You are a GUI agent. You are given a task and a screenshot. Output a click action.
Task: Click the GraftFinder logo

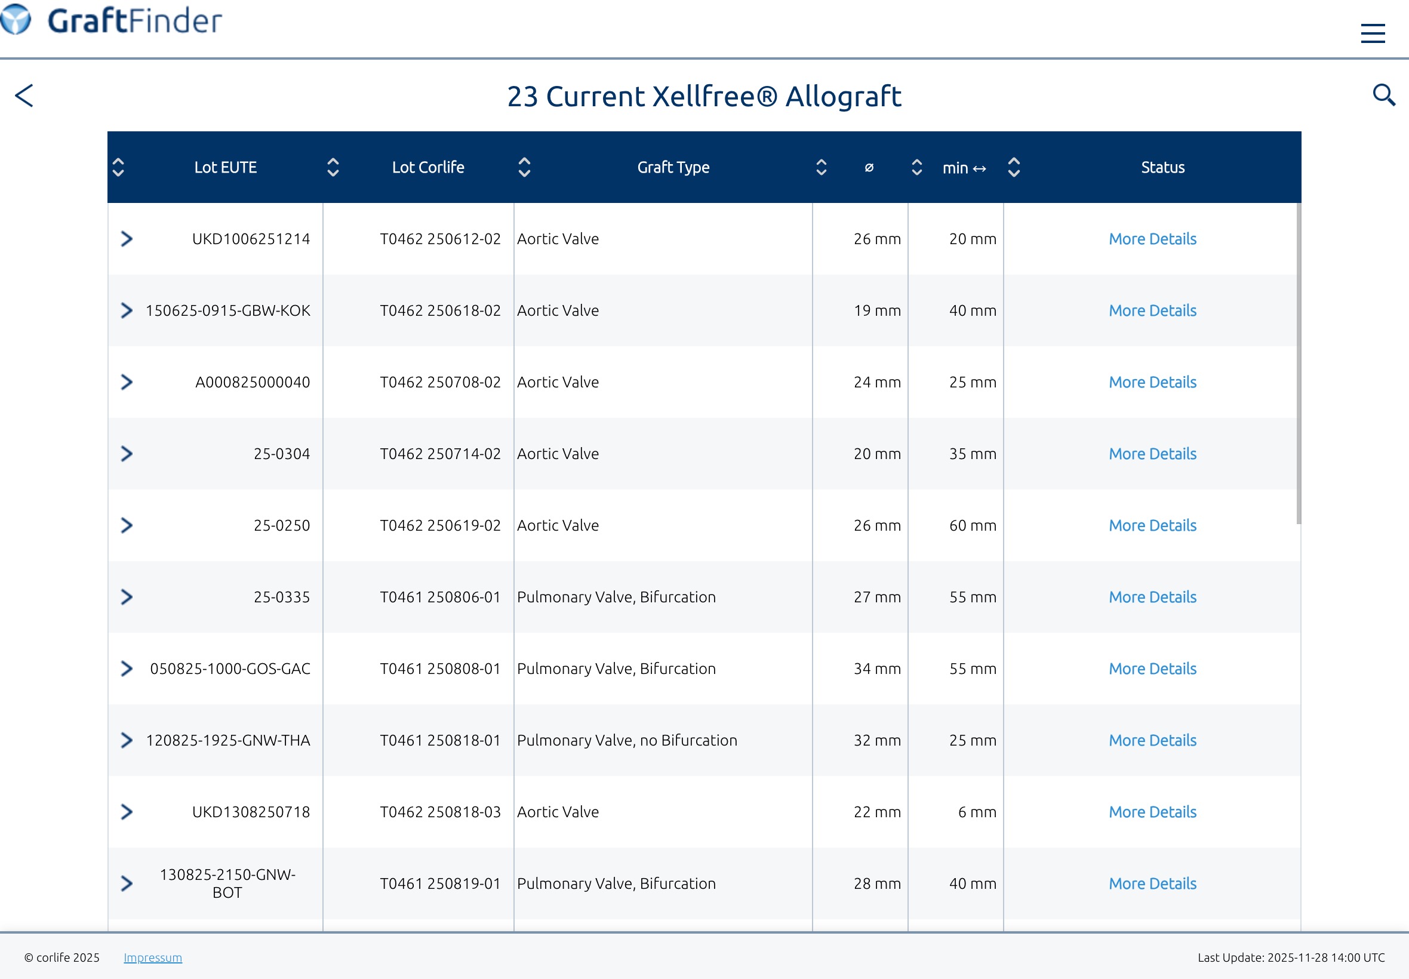pos(112,20)
